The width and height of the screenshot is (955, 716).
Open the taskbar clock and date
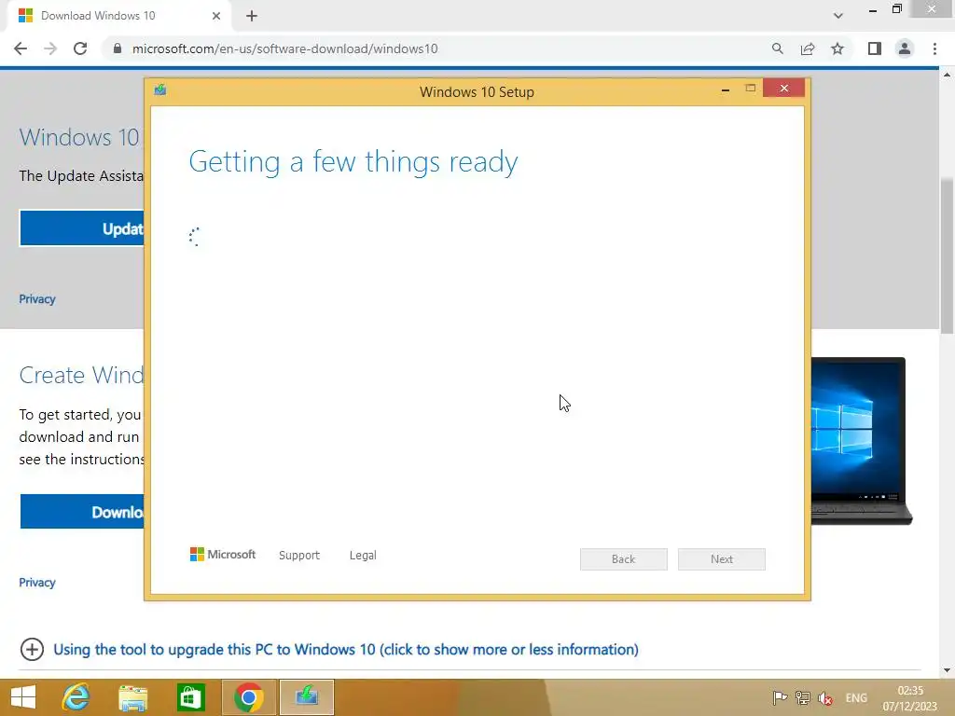click(x=910, y=698)
